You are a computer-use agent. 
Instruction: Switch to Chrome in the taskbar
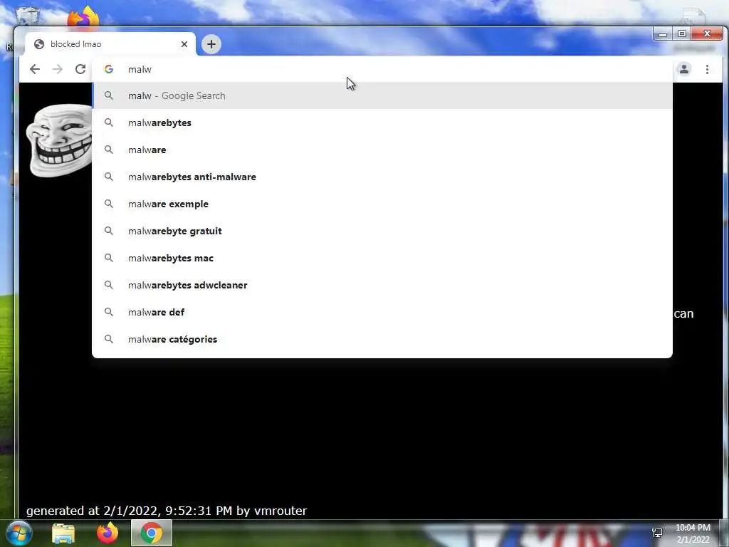coord(152,533)
